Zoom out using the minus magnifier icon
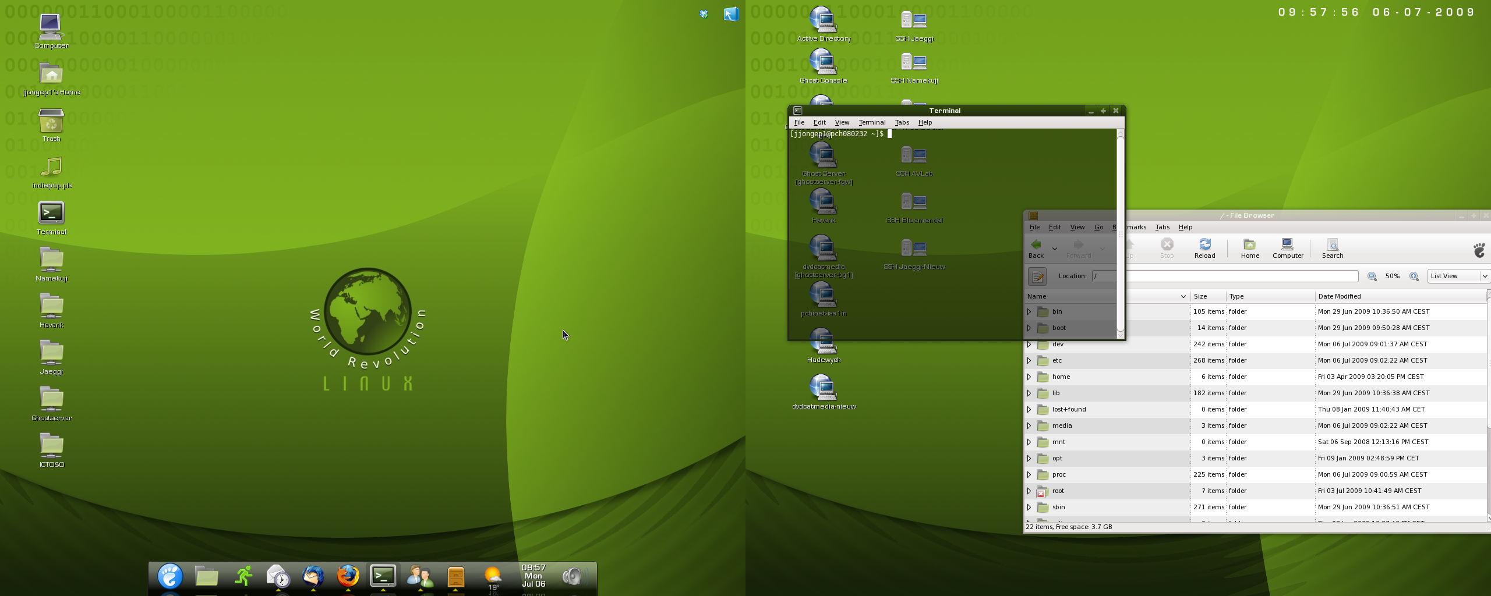The width and height of the screenshot is (1491, 596). click(x=1372, y=276)
